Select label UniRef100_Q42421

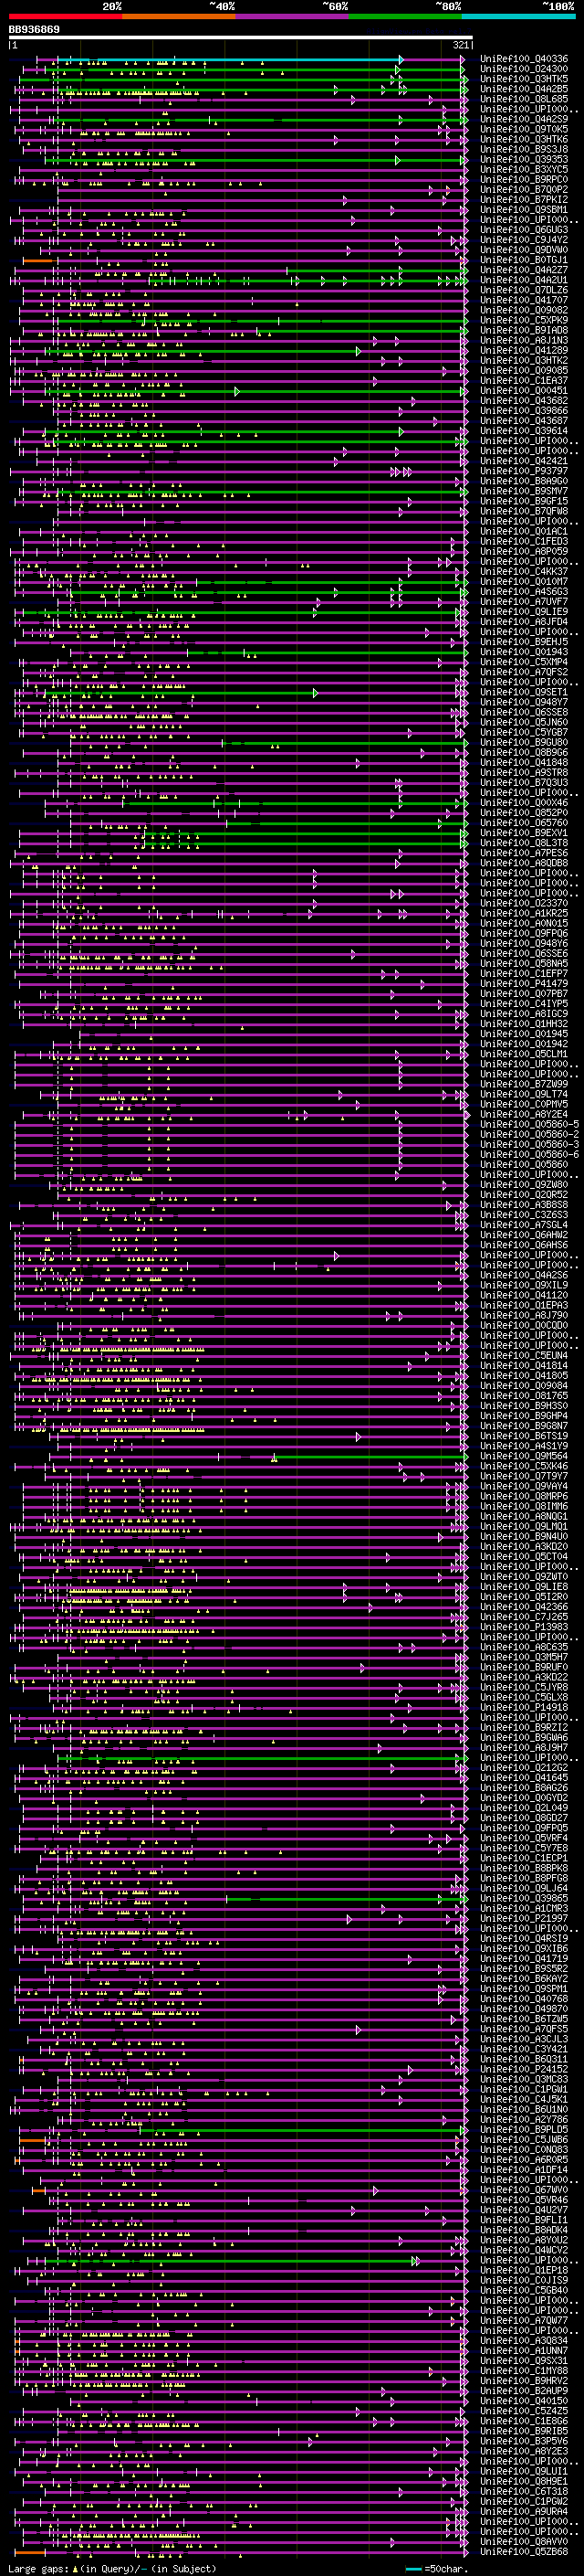pos(523,461)
